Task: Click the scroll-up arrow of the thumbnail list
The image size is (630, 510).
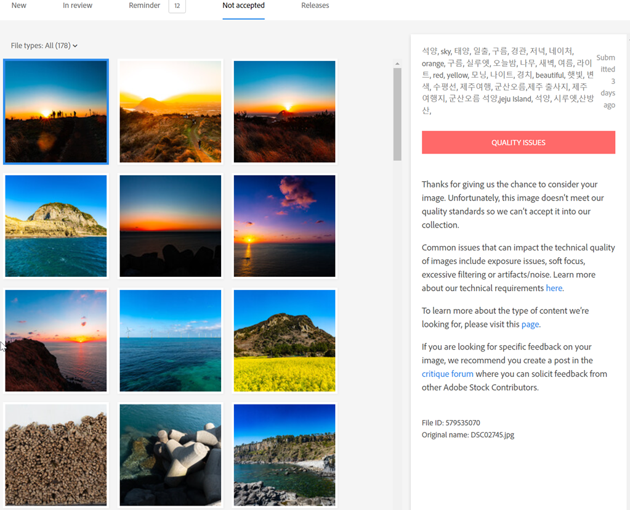Action: pyautogui.click(x=397, y=64)
